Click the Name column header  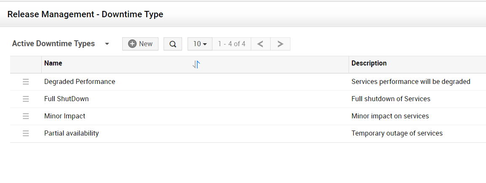53,63
